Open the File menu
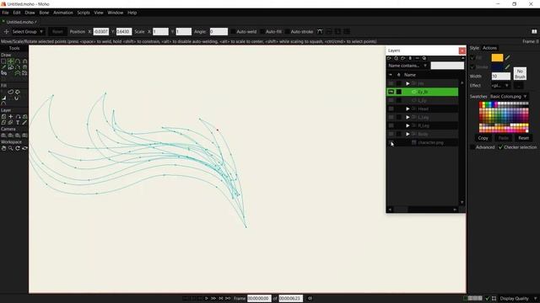Screen dimensions: 540x303 5,13
